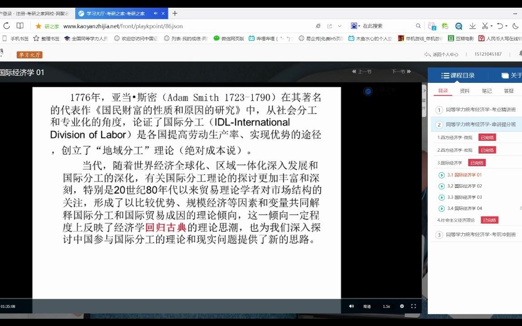Enable night mode with the moon icon
Image resolution: width=522 pixels, height=326 pixels.
click(516, 26)
